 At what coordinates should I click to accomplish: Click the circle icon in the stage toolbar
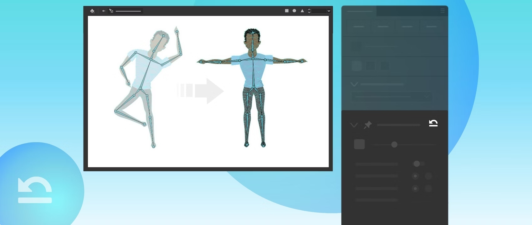pyautogui.click(x=294, y=11)
